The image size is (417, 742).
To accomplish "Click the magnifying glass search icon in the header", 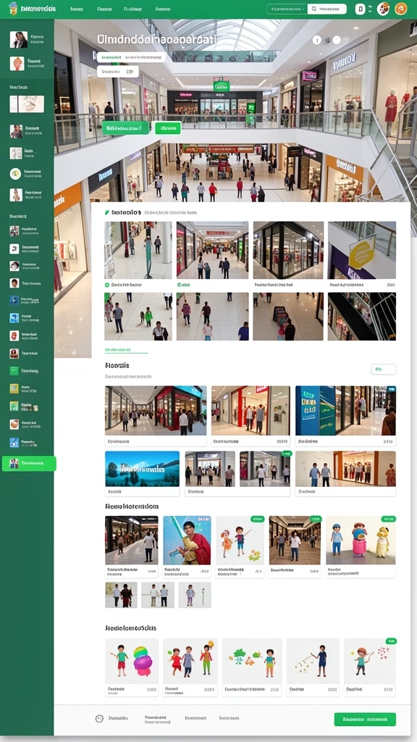I will click(313, 9).
